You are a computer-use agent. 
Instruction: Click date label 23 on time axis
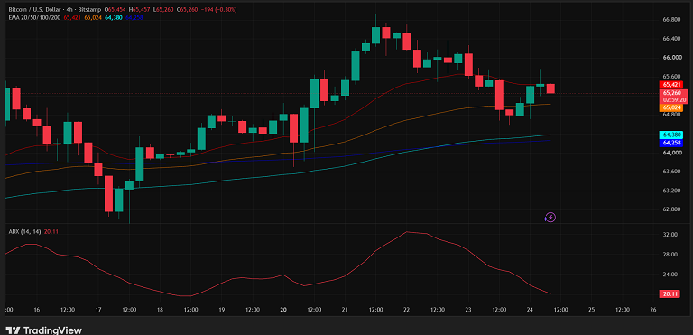tap(468, 310)
